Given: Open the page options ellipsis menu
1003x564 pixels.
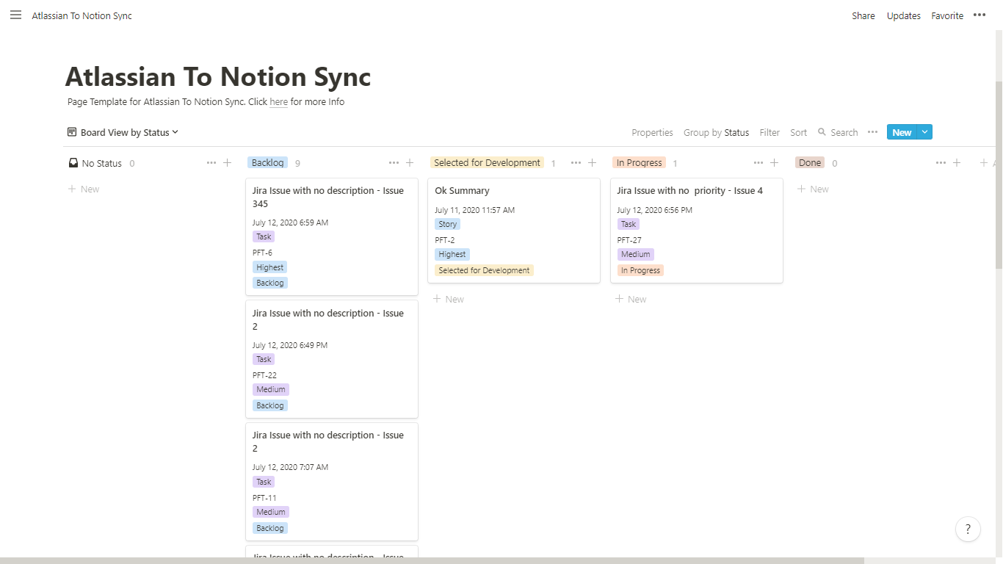Looking at the screenshot, I should point(980,15).
